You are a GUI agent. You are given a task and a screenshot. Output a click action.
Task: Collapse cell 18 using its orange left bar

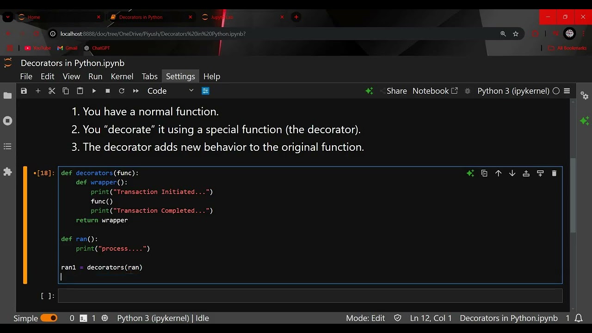tap(25, 225)
